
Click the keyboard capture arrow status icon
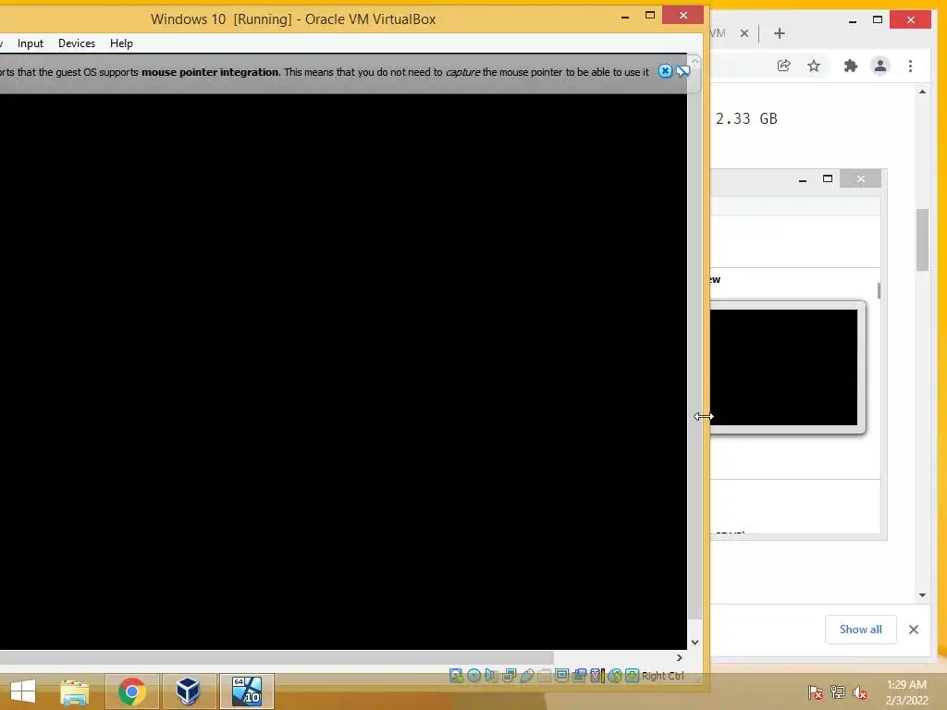coord(632,676)
